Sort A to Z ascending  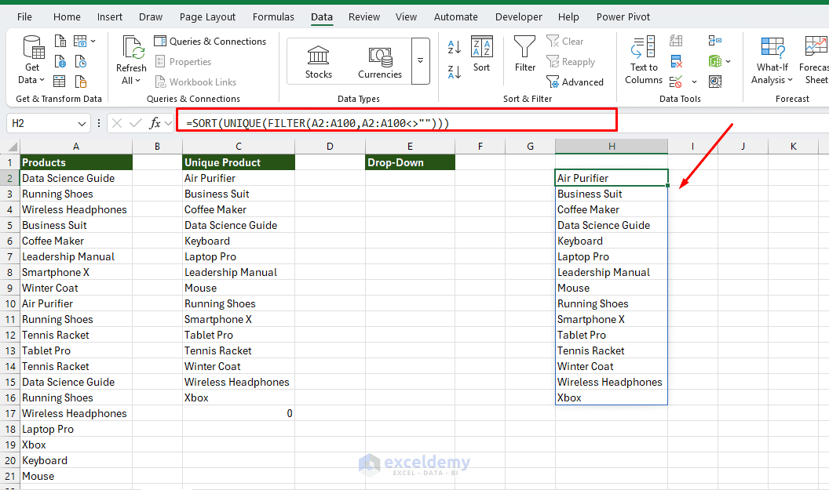point(455,47)
